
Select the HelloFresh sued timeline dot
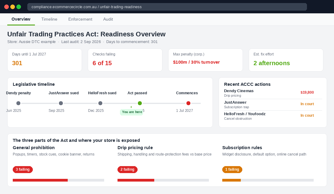pos(100,103)
